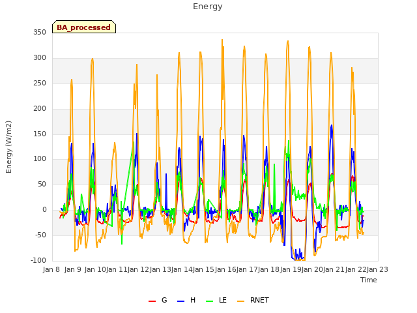Click the Jan 18 x-axis date label
Screen dimensions: 417x313
(268, 269)
